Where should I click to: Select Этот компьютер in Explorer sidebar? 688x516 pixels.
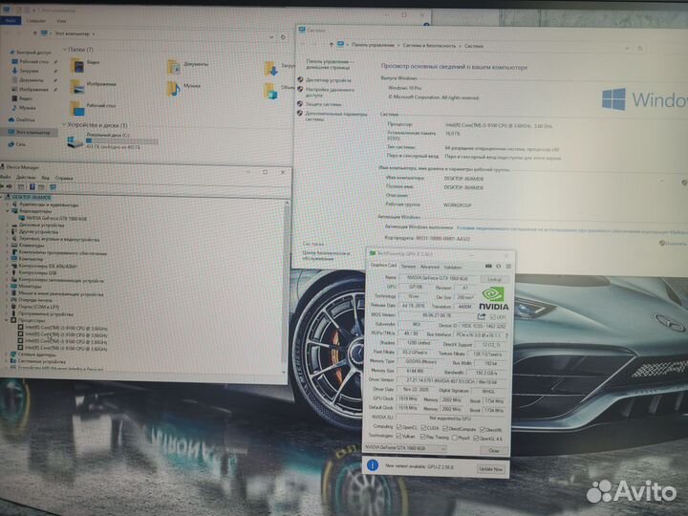pyautogui.click(x=30, y=132)
